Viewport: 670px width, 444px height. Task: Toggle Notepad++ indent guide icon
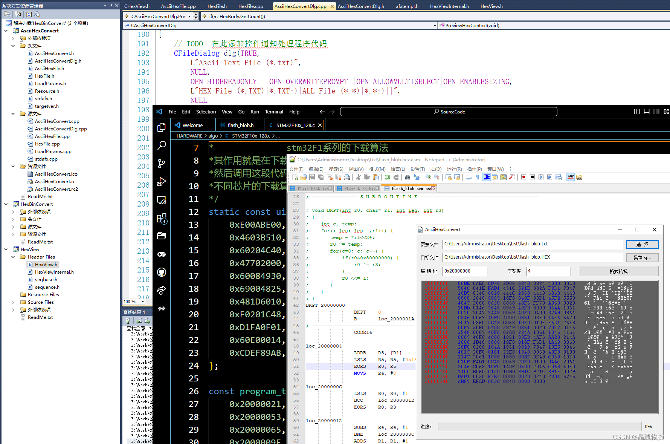(486, 177)
